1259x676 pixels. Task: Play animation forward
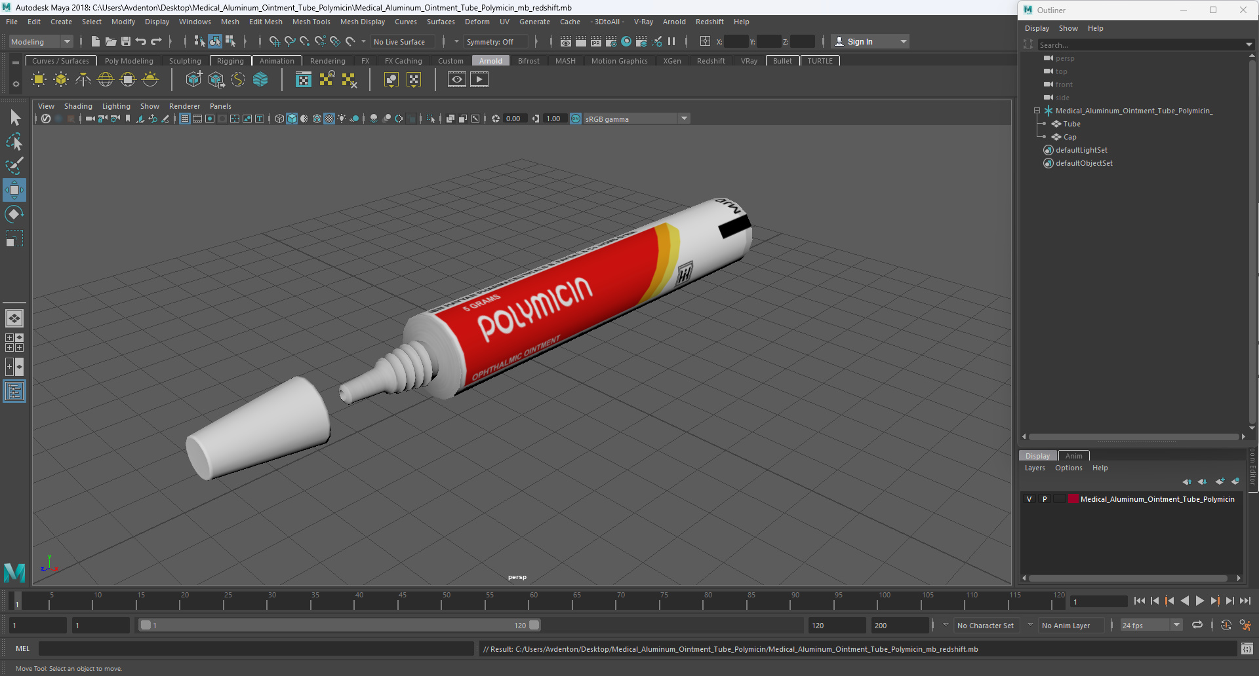click(x=1199, y=601)
